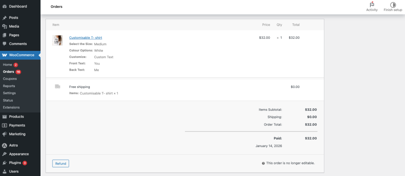Image resolution: width=405 pixels, height=176 pixels.
Task: Click the Pages icon in sidebar
Action: 4,35
